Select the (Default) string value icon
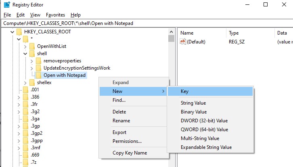 click(182, 41)
